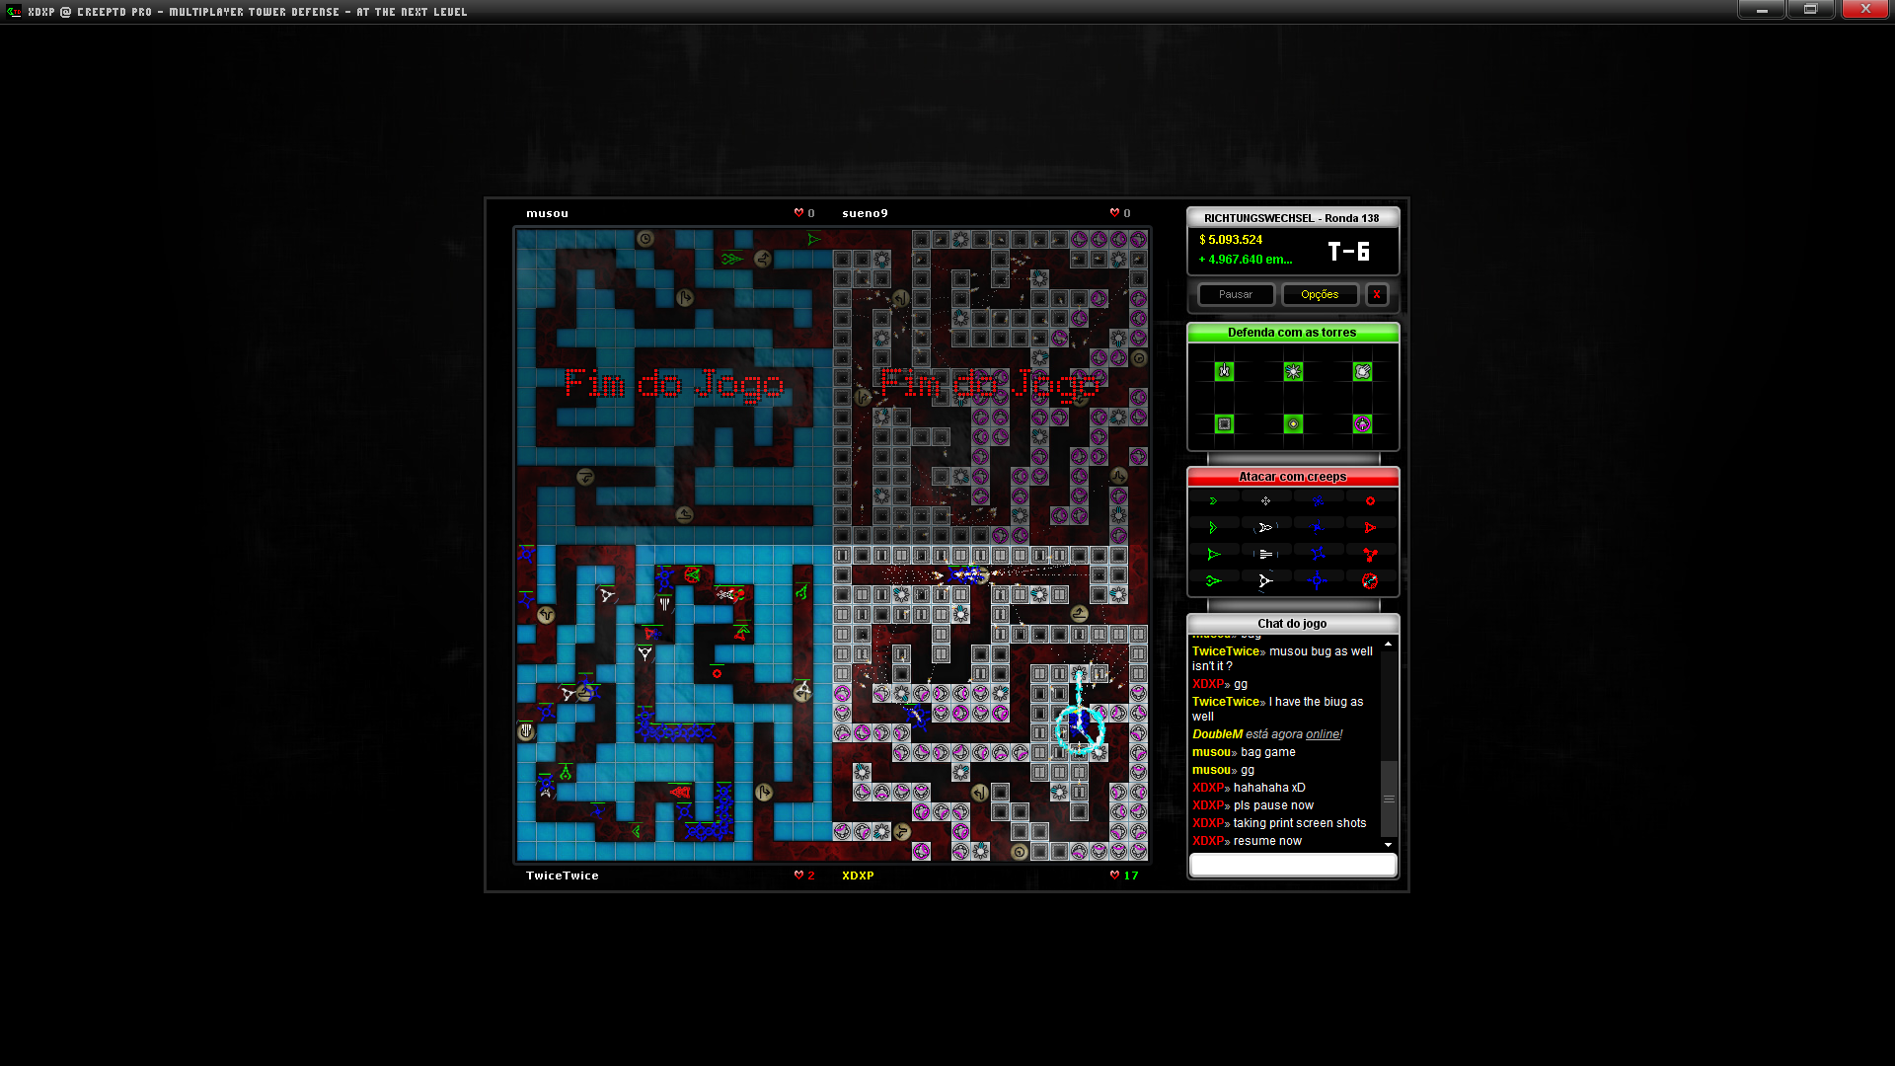The height and width of the screenshot is (1066, 1895).
Task: Send the blue spinning star creep, second row
Action: pyautogui.click(x=1318, y=527)
